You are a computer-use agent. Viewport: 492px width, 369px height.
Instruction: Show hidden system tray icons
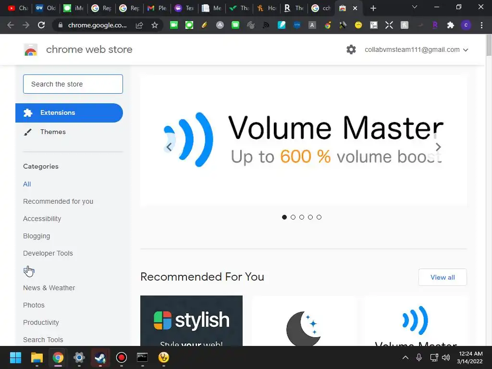click(406, 357)
